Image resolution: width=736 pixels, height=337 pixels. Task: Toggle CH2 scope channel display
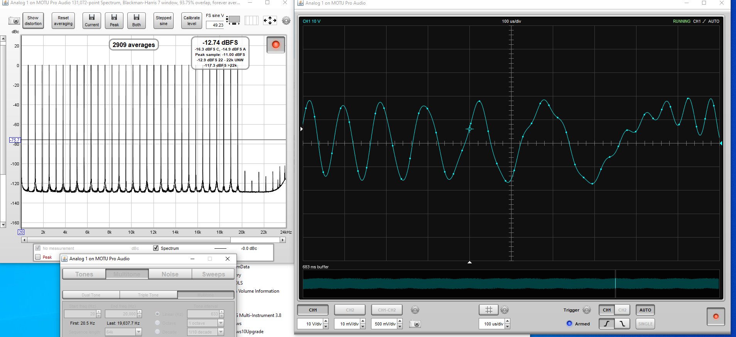(350, 310)
